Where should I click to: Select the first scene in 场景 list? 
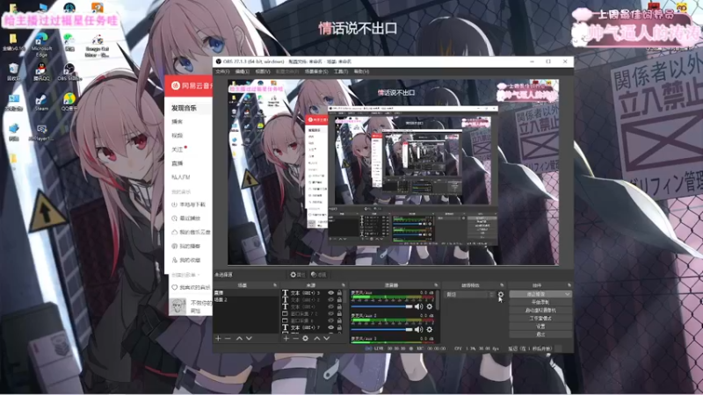tap(246, 293)
